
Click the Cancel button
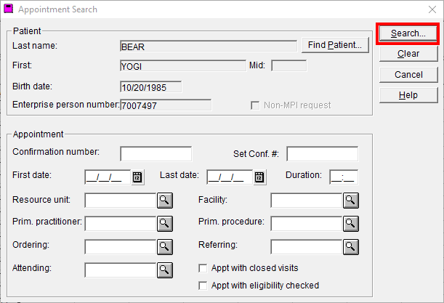(408, 75)
